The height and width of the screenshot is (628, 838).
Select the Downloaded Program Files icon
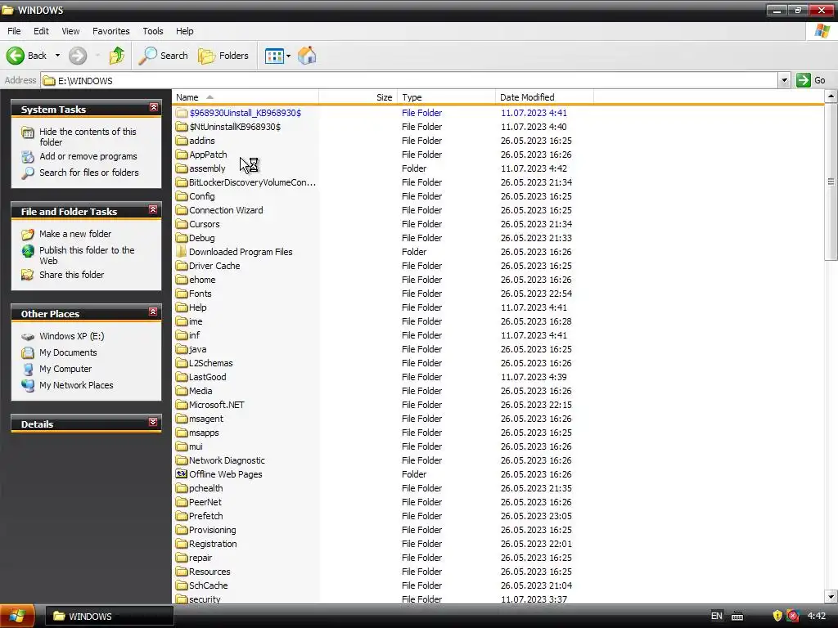tap(182, 252)
